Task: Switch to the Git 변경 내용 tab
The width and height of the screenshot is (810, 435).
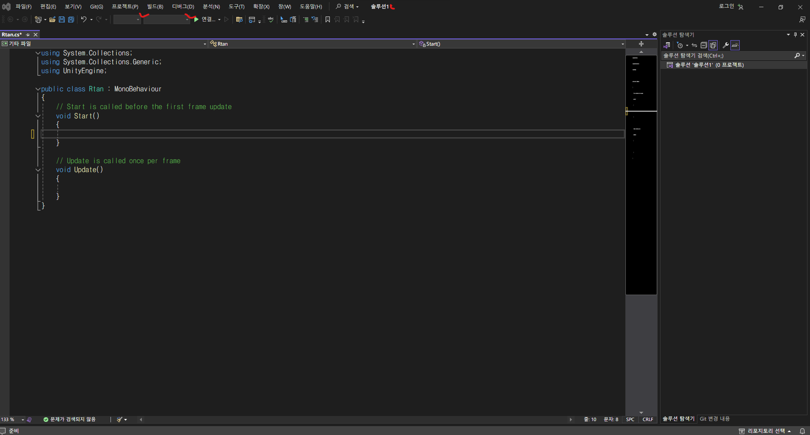Action: pos(715,419)
